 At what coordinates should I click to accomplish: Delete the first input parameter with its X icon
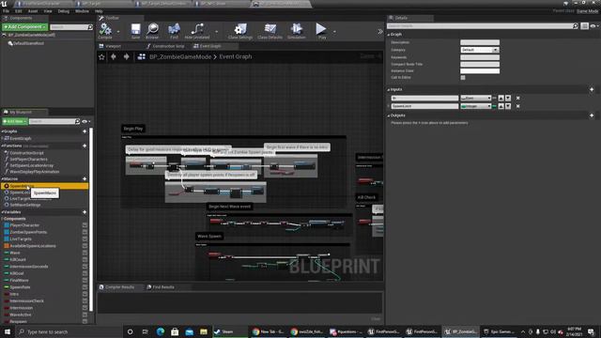[517, 98]
